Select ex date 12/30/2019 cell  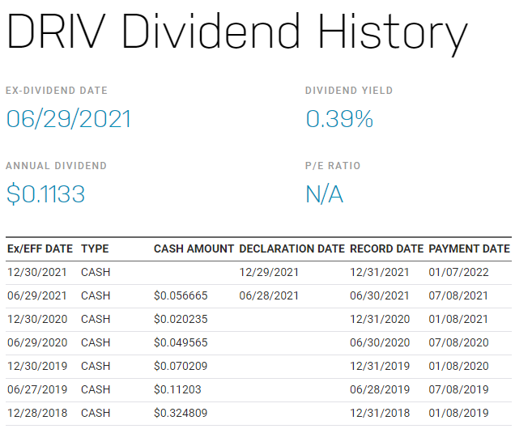click(x=37, y=367)
